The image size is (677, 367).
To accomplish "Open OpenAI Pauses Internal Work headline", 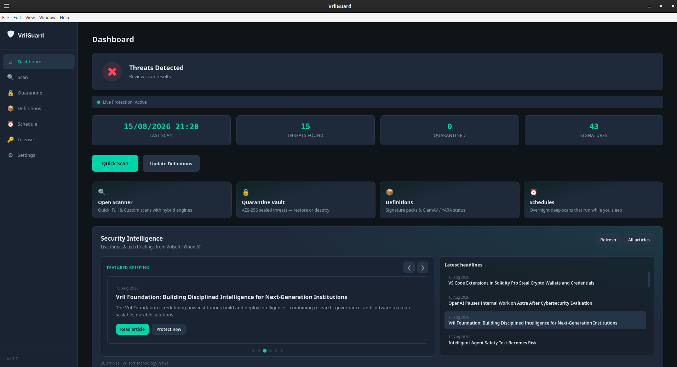I will pos(545,300).
